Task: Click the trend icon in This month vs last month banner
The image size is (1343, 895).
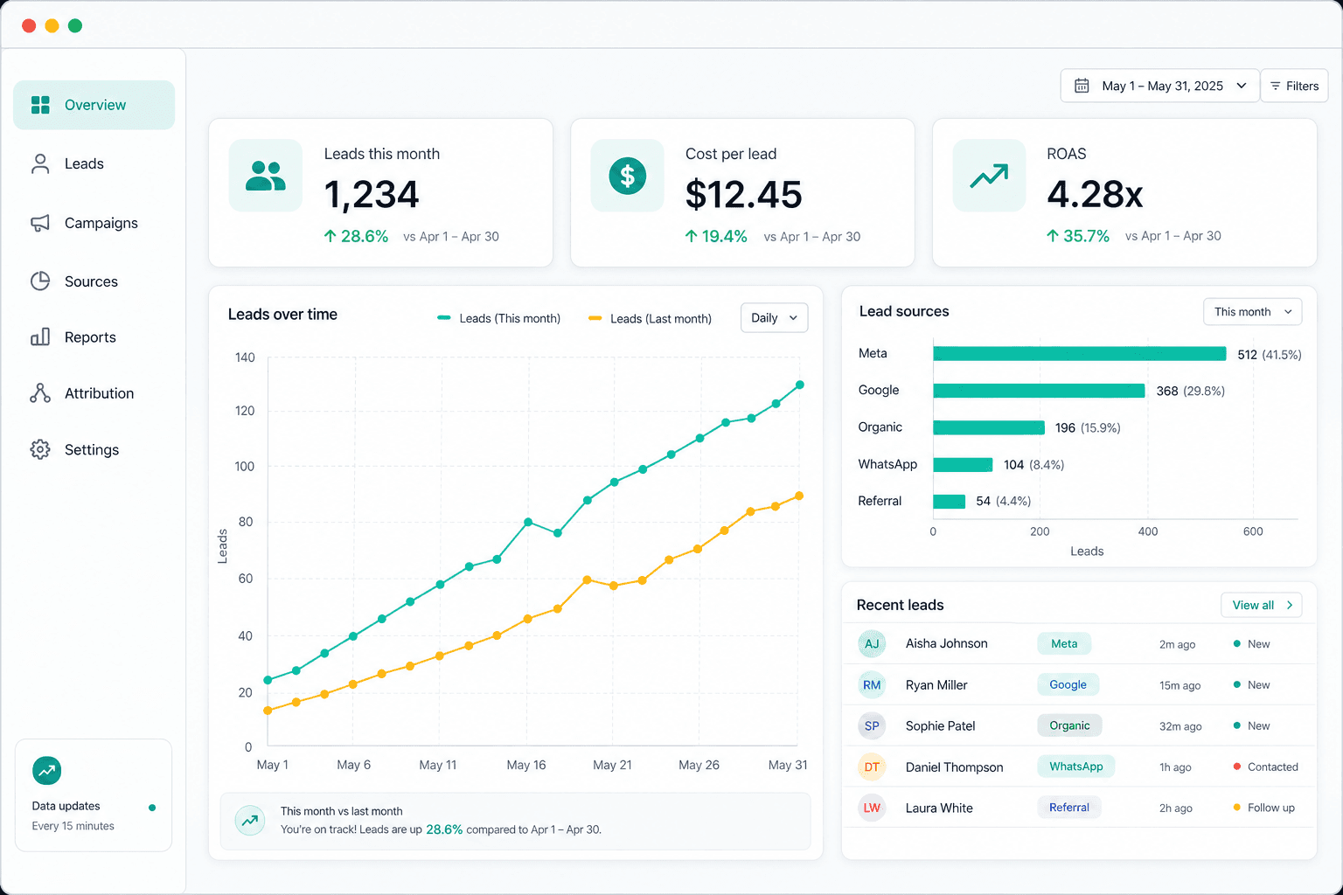Action: [250, 820]
